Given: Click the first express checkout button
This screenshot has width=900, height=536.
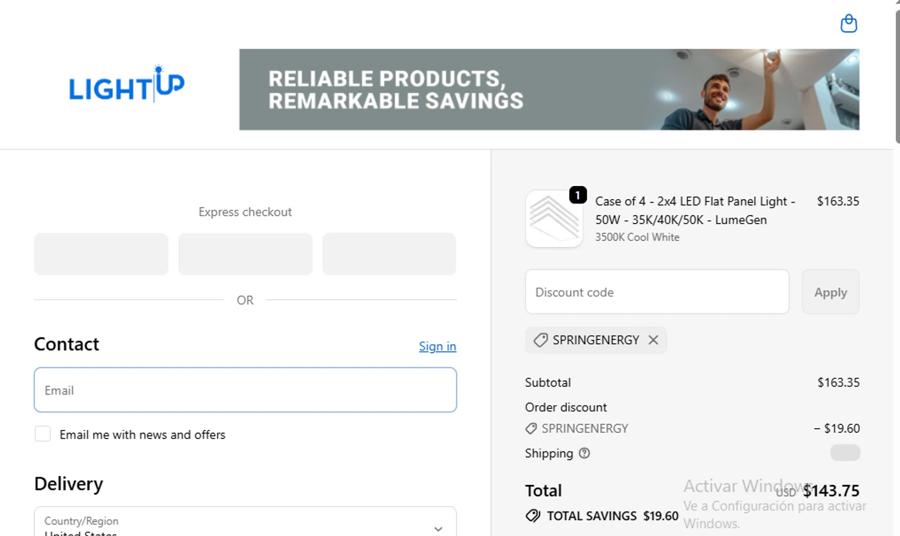Looking at the screenshot, I should click(x=101, y=254).
